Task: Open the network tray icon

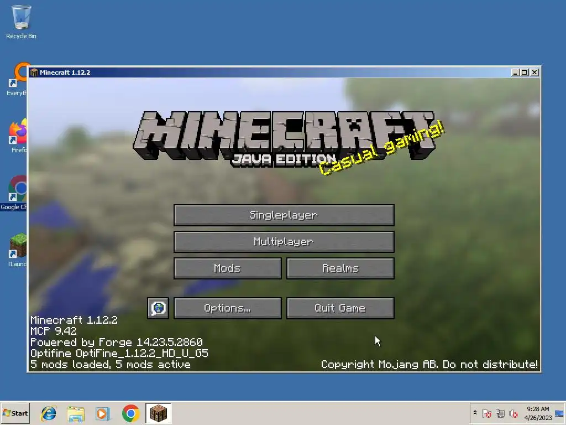Action: click(x=500, y=413)
